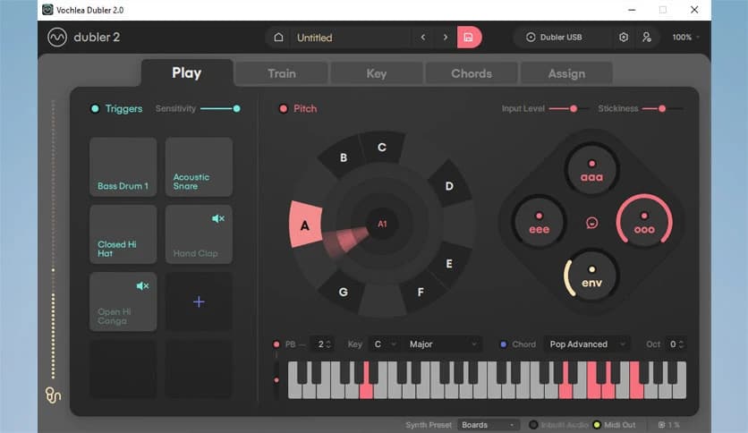Click the Sensitivity slider handle
The image size is (748, 433).
tap(236, 109)
